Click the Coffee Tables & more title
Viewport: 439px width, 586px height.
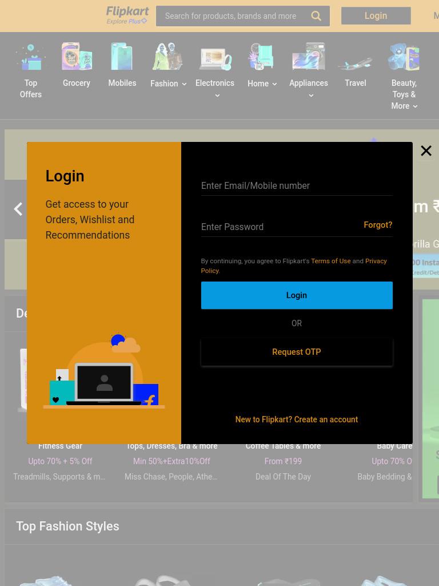coord(283,446)
